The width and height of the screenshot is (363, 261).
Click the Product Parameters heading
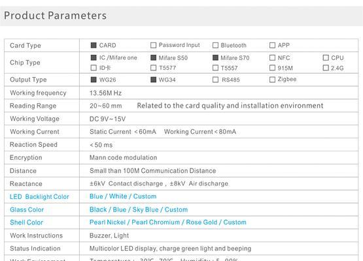(56, 16)
